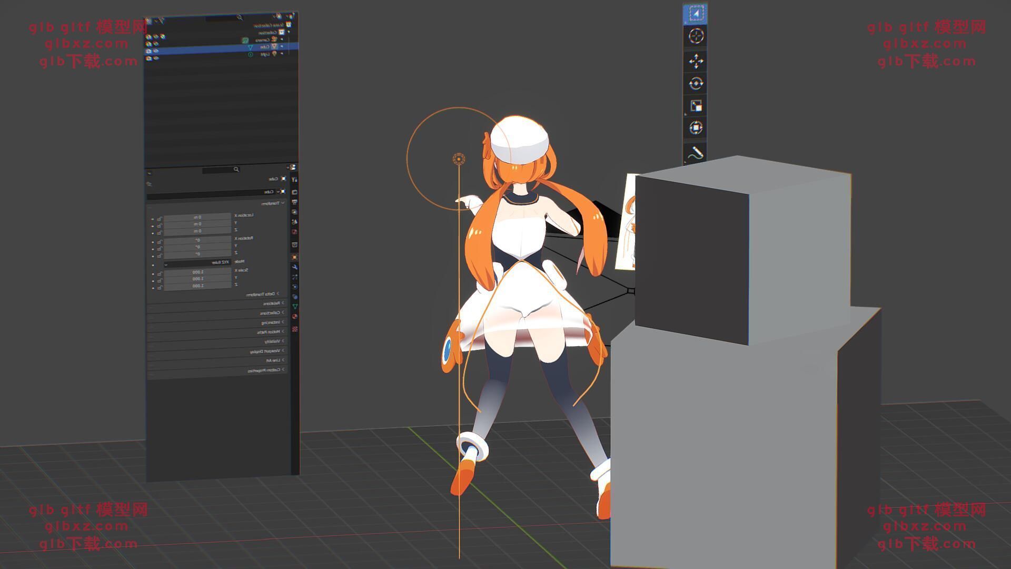Viewport: 1011px width, 569px height.
Task: Toggle the Collection exclude checkbox
Action: pos(163,36)
